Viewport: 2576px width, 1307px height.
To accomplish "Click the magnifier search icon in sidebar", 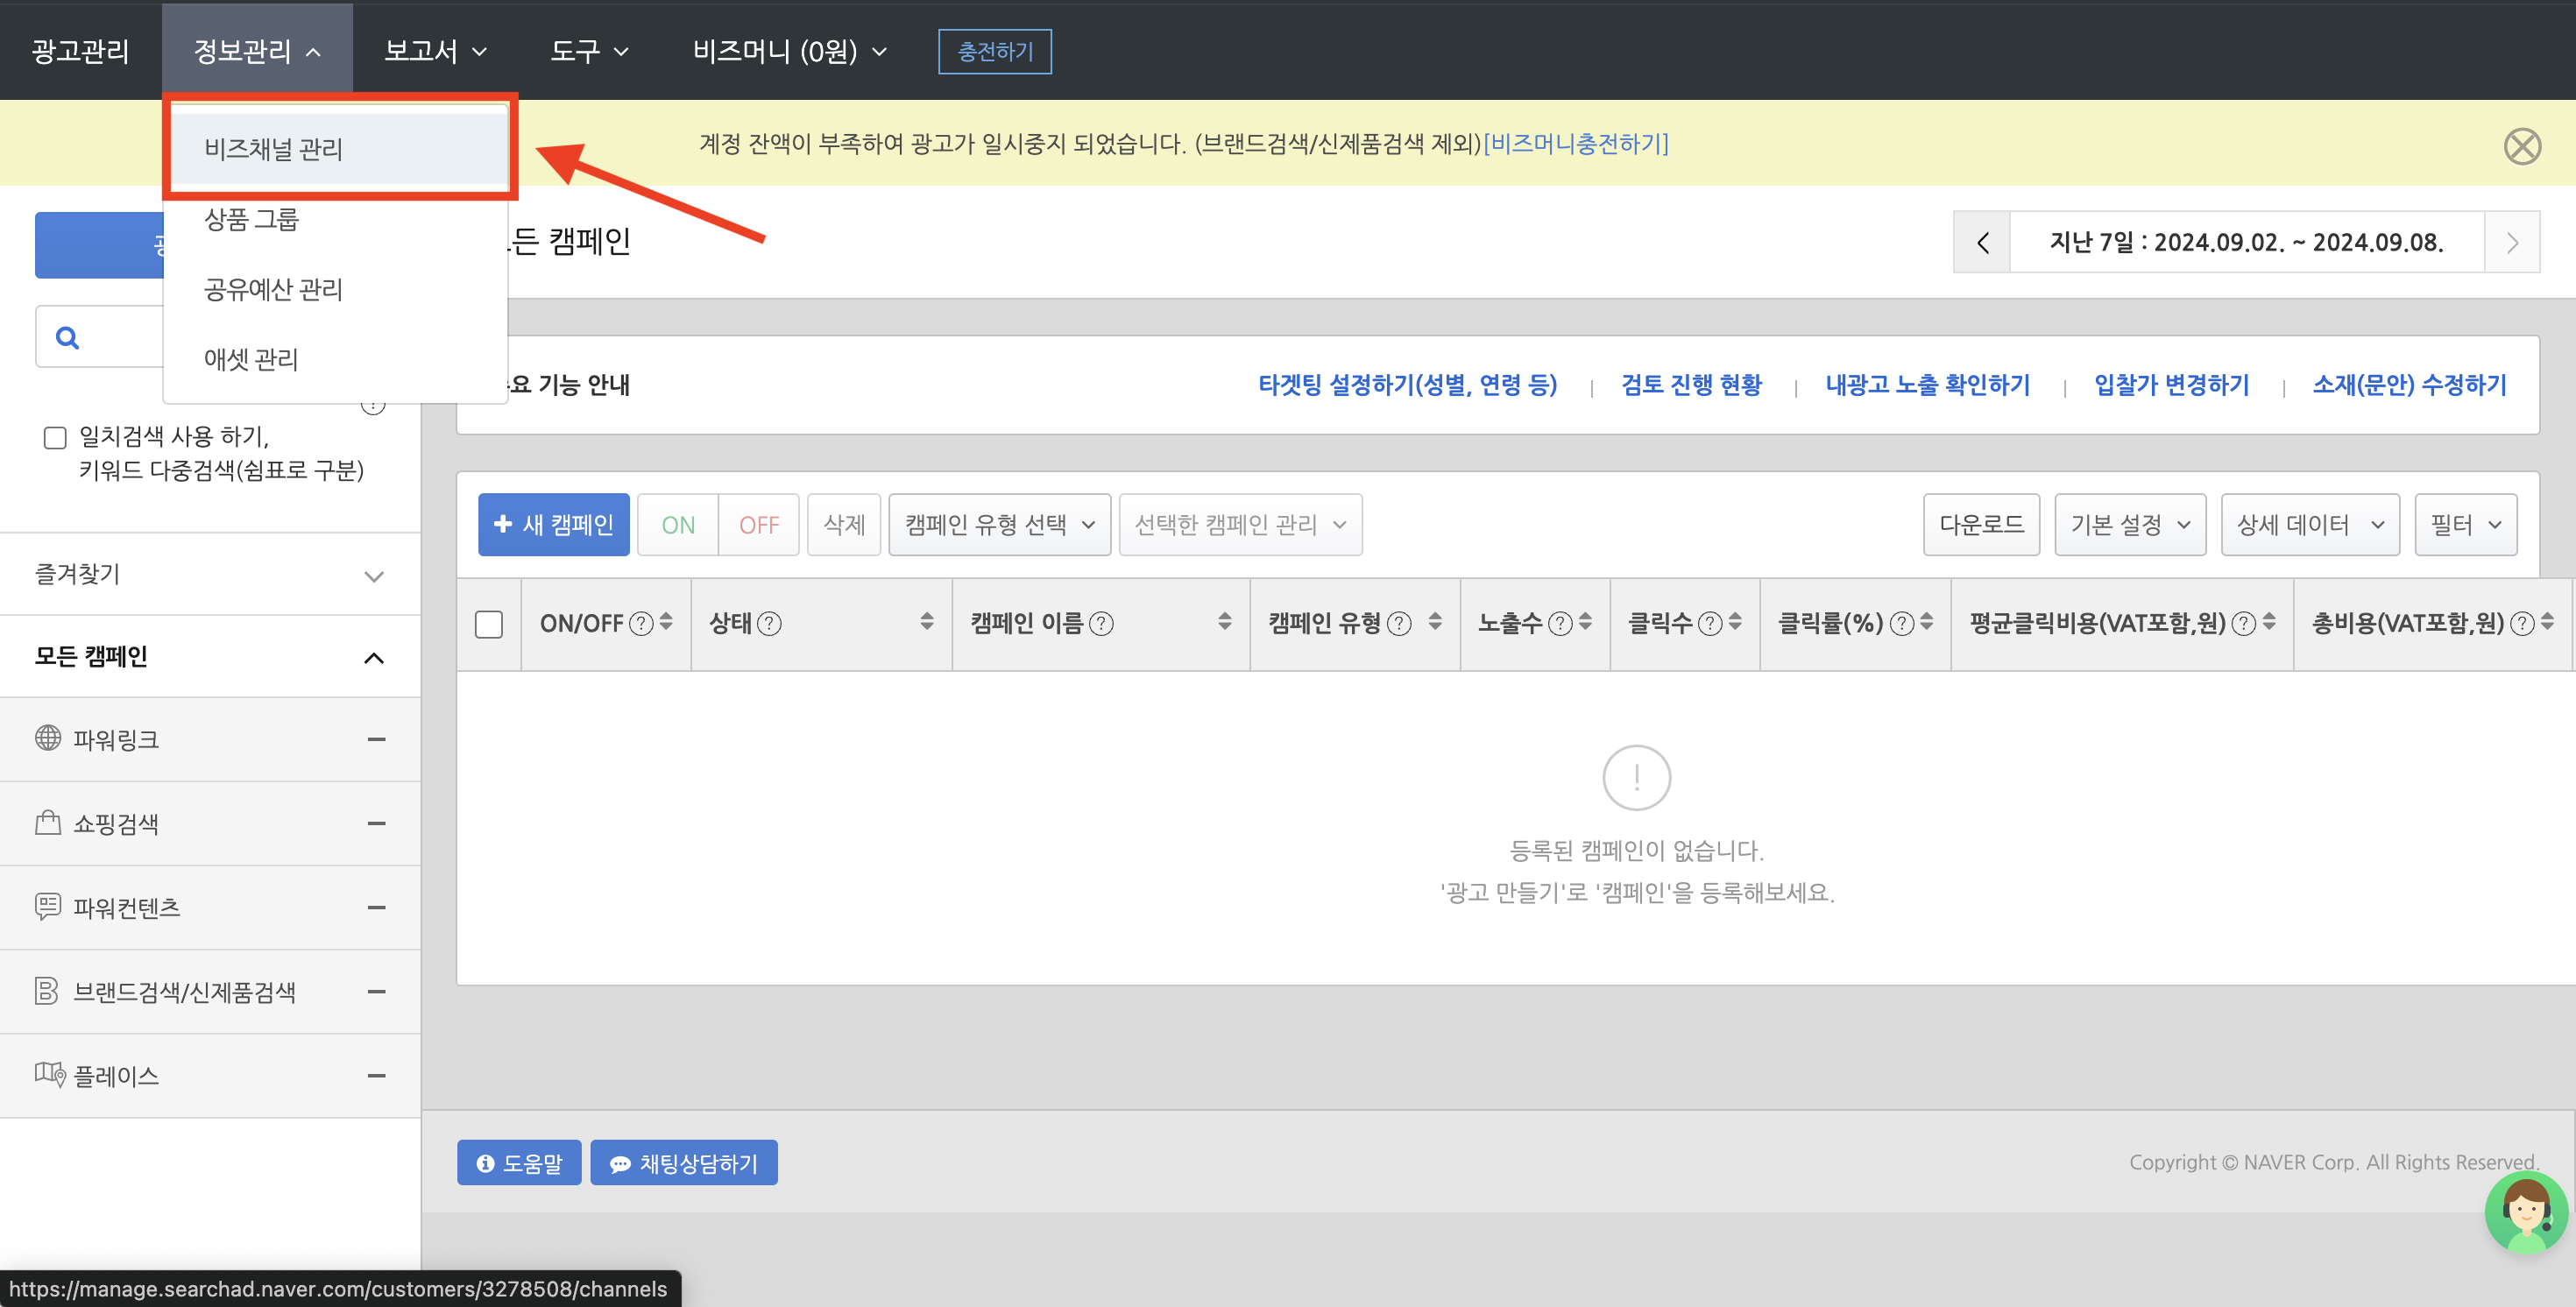I will (67, 337).
